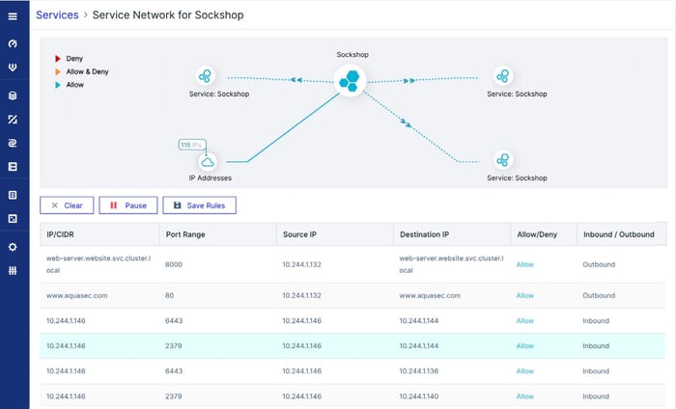Screen dimensions: 676x409
Task: Click the shield icon in the sidebar
Action: pyautogui.click(x=13, y=68)
